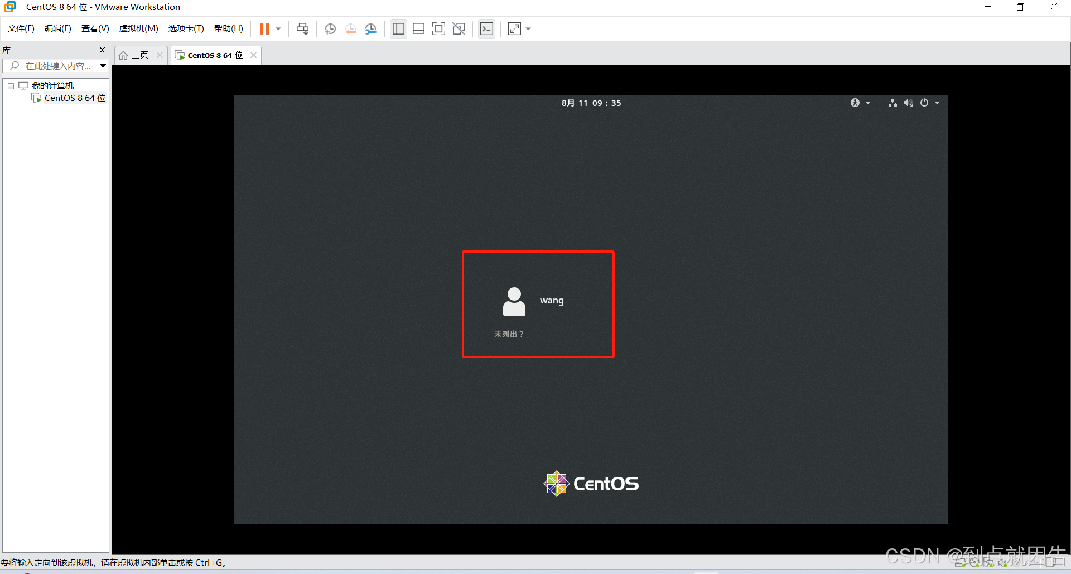Send Ctrl+Alt+Del to the virtual machine
1071x574 pixels.
303,28
